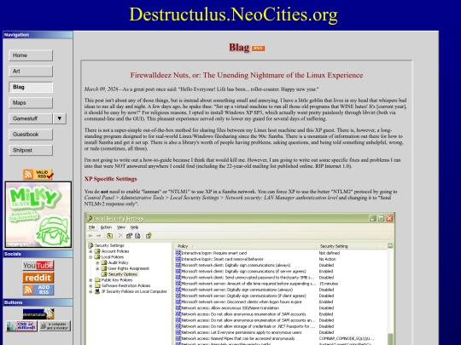The image size is (461, 345).
Task: Open the Milky ad banner thumbnail
Action: pyautogui.click(x=38, y=215)
